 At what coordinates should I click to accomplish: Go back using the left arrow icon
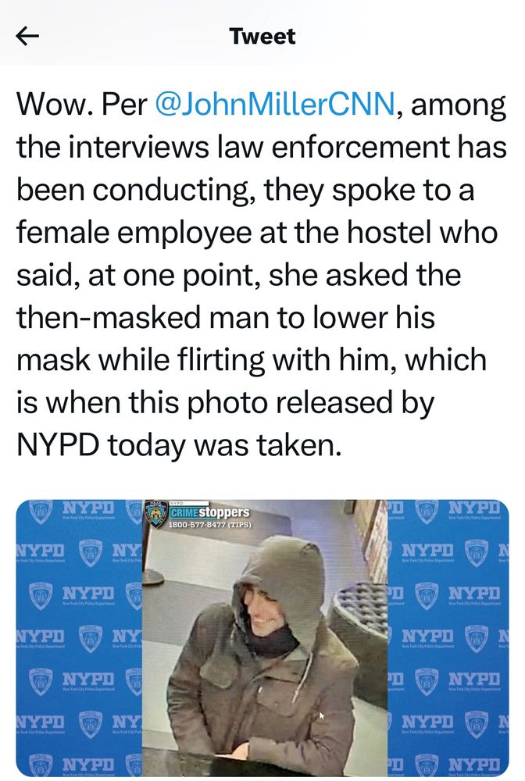pyautogui.click(x=27, y=36)
